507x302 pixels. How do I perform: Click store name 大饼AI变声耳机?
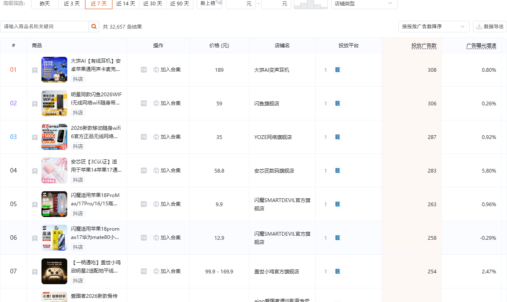(272, 70)
